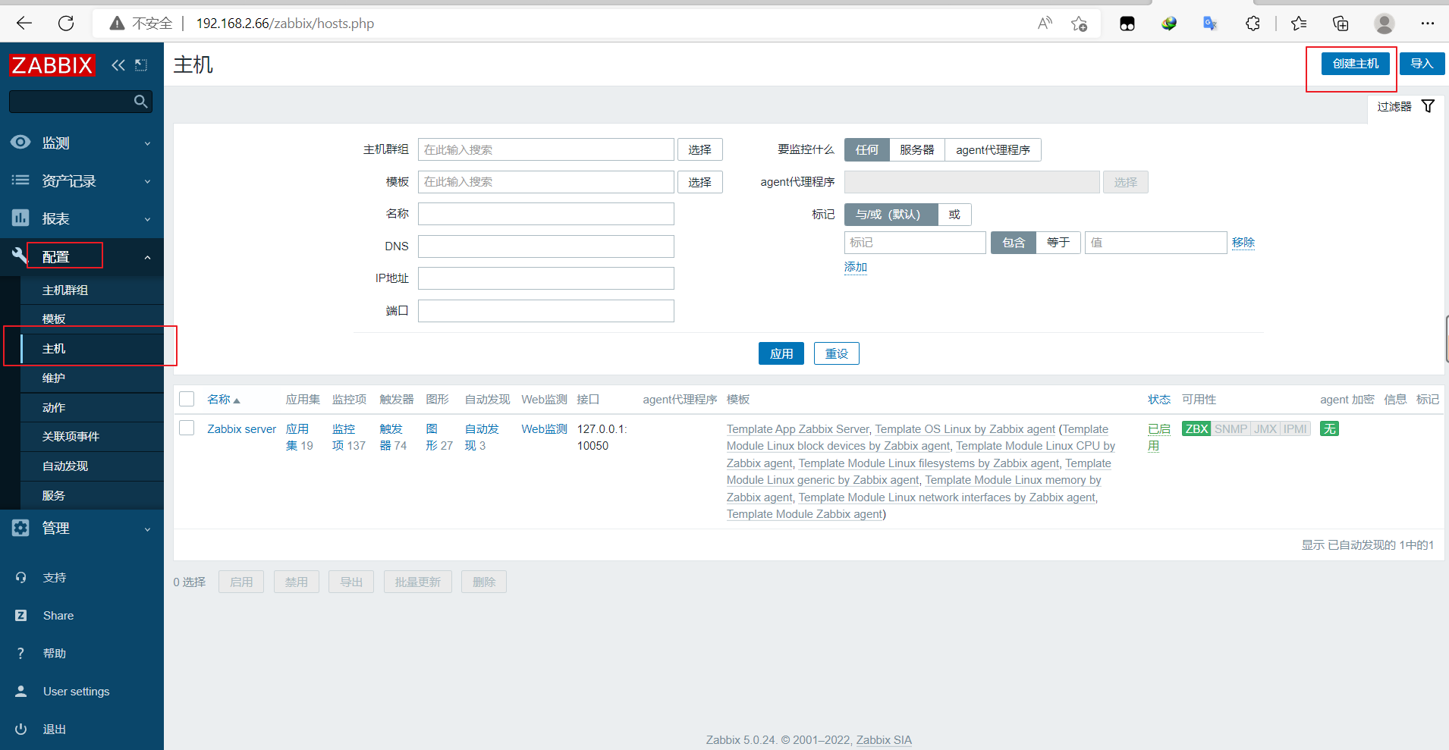Go back with browser back arrow
This screenshot has height=750, width=1449.
click(x=24, y=23)
